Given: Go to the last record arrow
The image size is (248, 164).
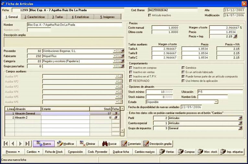Looking at the screenshot, I should click(27, 144).
